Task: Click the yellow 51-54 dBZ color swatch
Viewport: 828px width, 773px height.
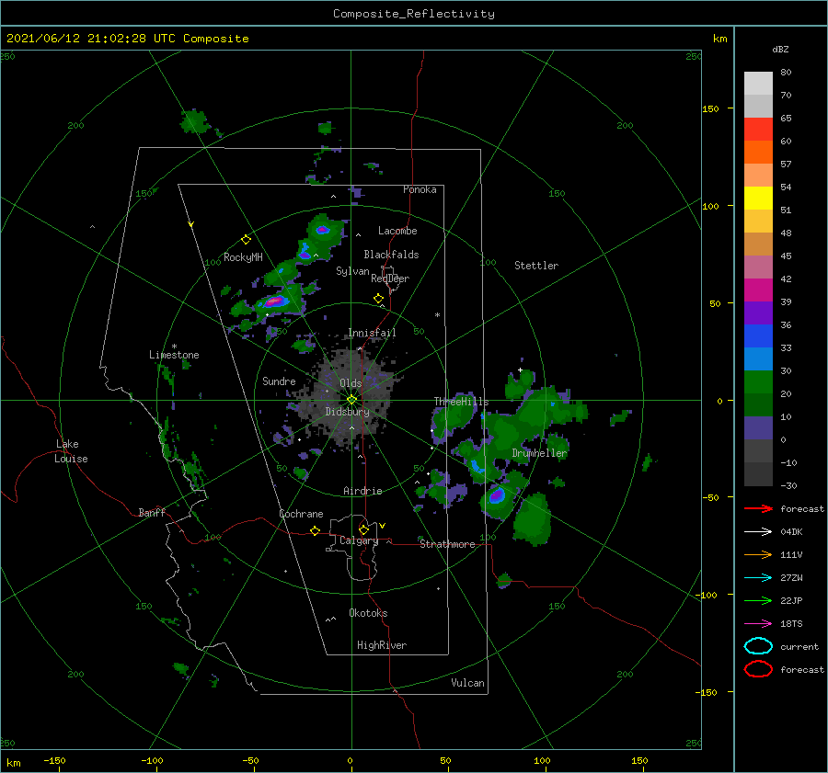Action: [758, 199]
